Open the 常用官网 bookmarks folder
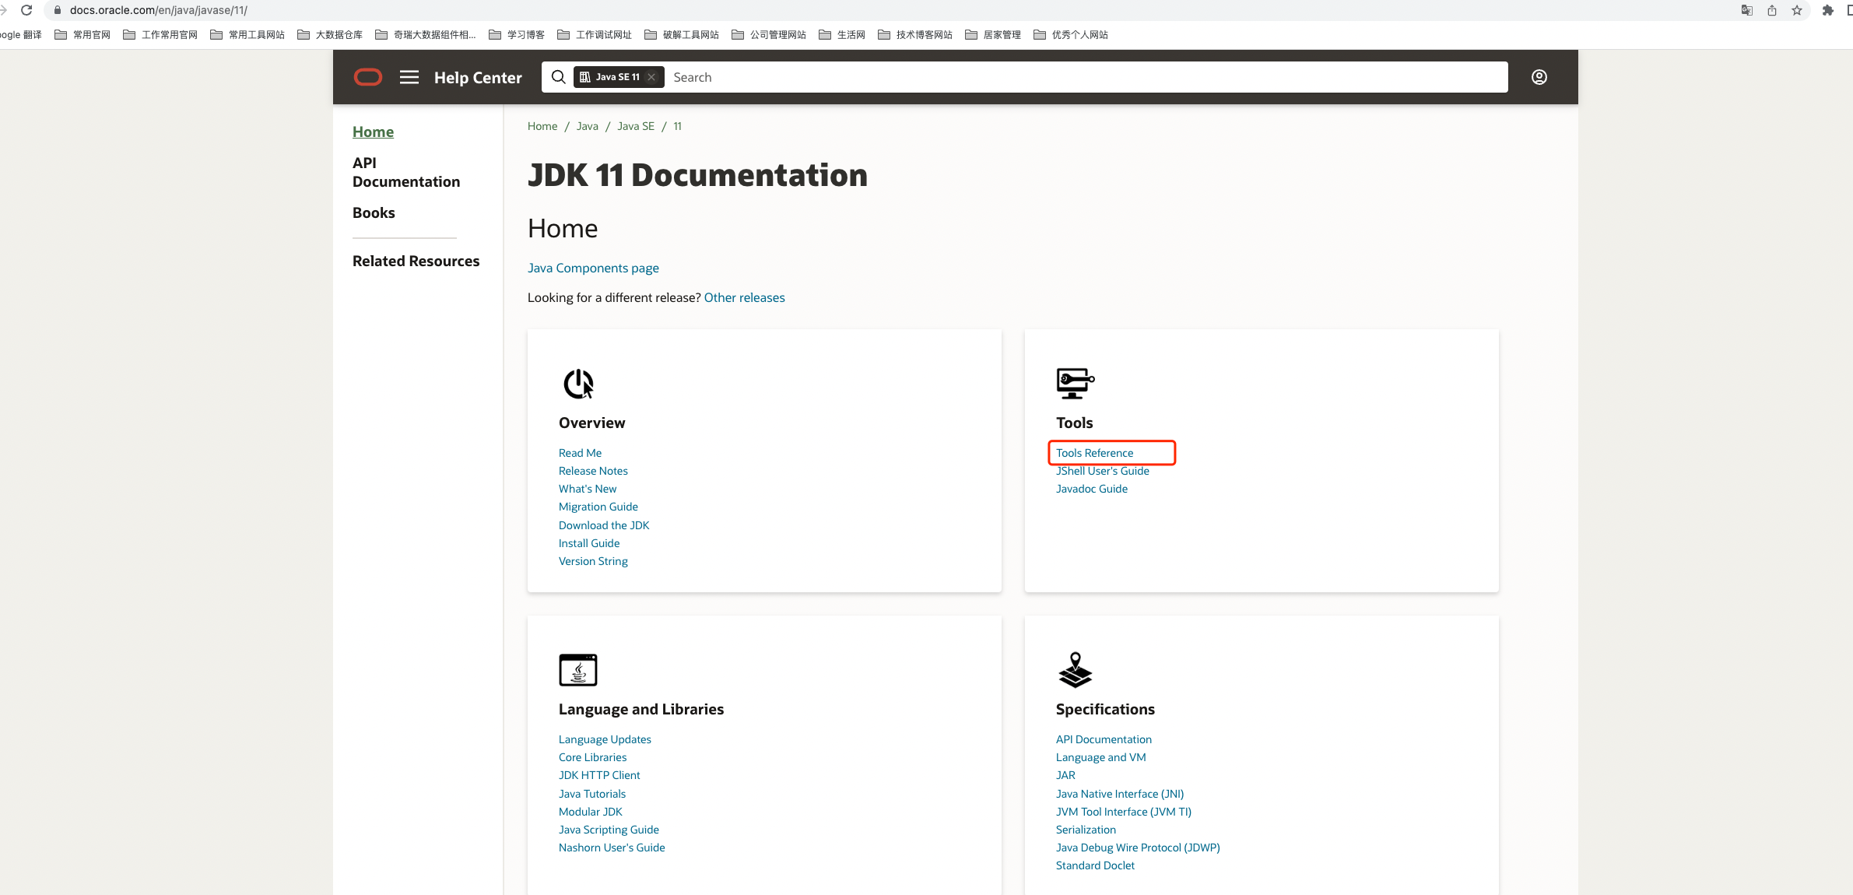The image size is (1853, 895). [x=82, y=35]
